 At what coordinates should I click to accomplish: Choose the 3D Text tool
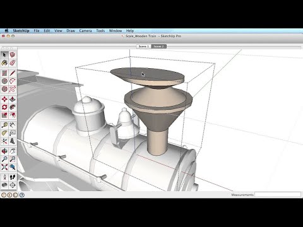pos(13,141)
